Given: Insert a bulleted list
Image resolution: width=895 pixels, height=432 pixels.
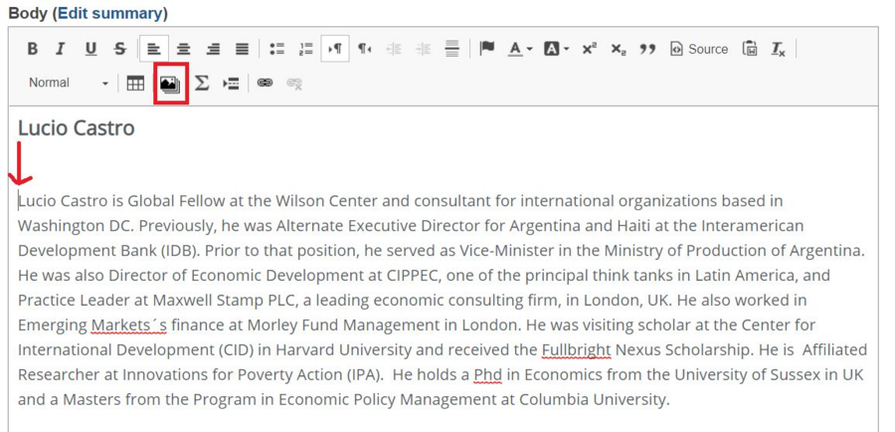Looking at the screenshot, I should click(276, 49).
